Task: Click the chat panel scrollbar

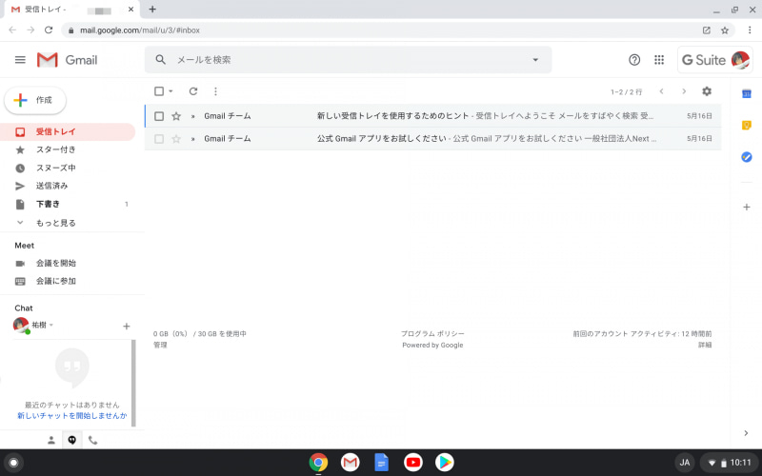Action: pyautogui.click(x=133, y=384)
